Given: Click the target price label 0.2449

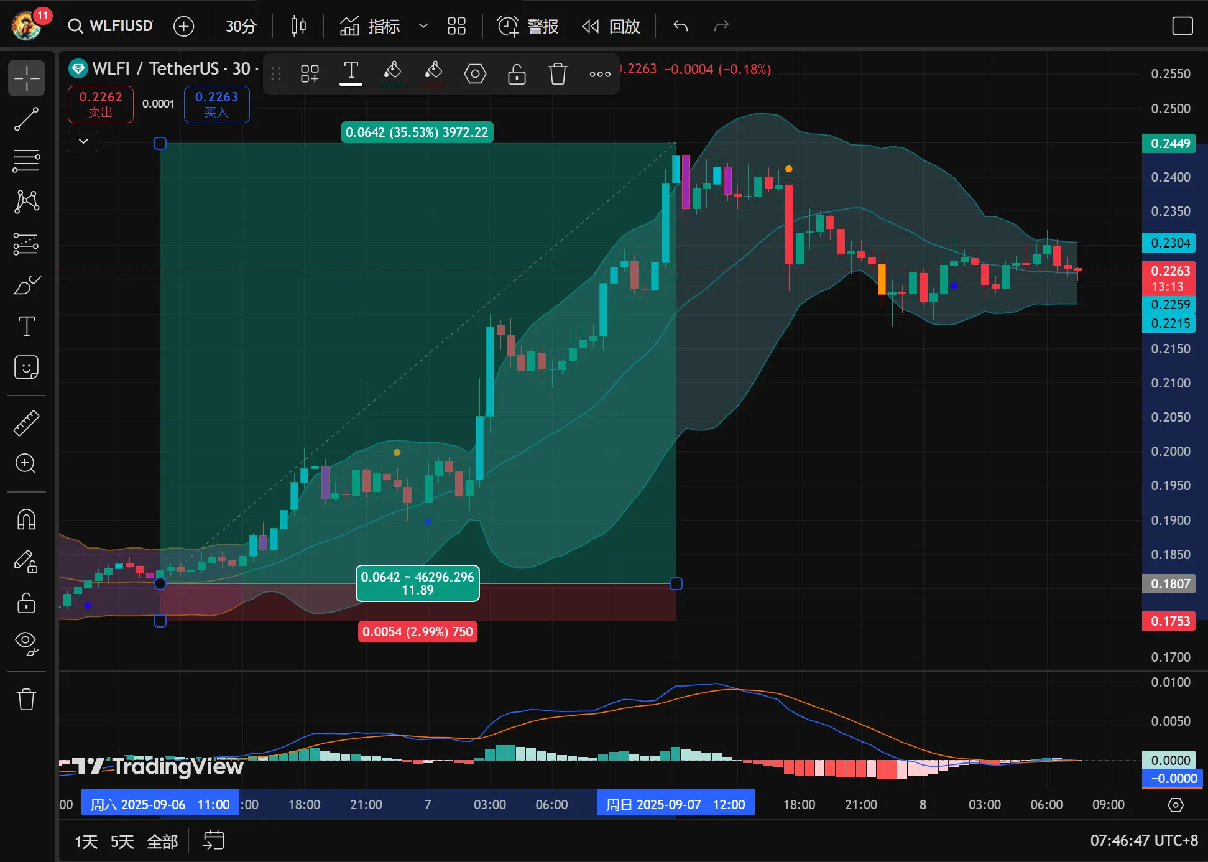Looking at the screenshot, I should coord(1169,144).
